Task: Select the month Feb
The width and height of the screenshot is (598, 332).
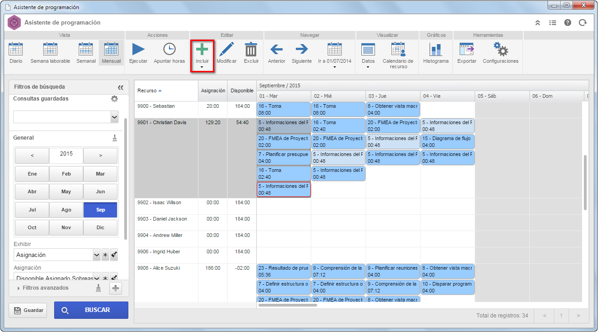Action: click(66, 174)
